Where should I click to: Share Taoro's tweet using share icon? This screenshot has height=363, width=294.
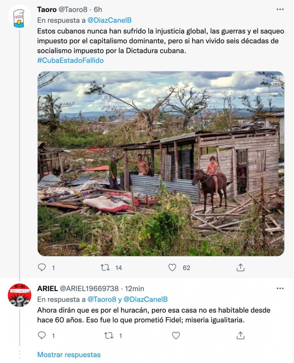[240, 267]
